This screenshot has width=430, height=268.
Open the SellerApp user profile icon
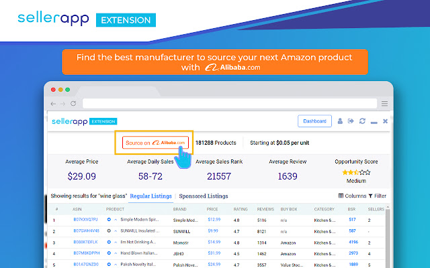[340, 121]
